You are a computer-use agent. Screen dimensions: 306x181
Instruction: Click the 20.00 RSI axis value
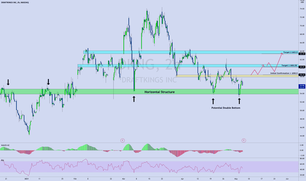click(x=302, y=175)
